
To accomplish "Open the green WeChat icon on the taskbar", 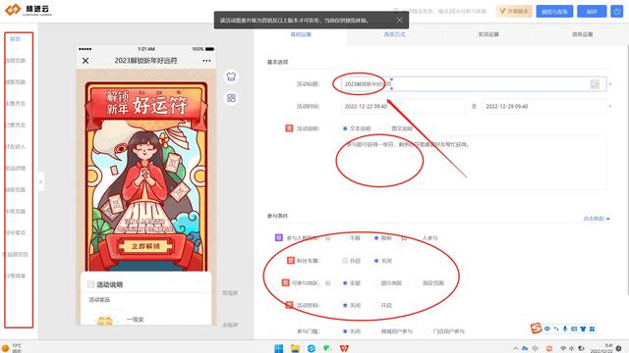I will tap(327, 348).
